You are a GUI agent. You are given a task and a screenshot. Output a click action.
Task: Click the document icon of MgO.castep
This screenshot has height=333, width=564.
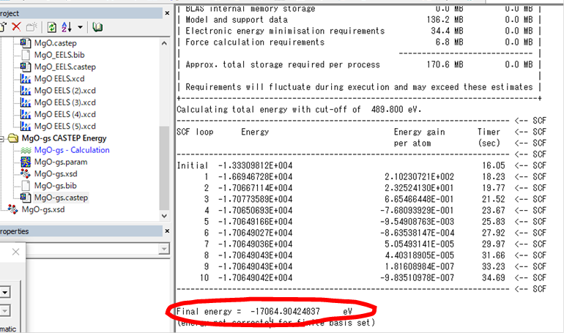[x=26, y=43]
